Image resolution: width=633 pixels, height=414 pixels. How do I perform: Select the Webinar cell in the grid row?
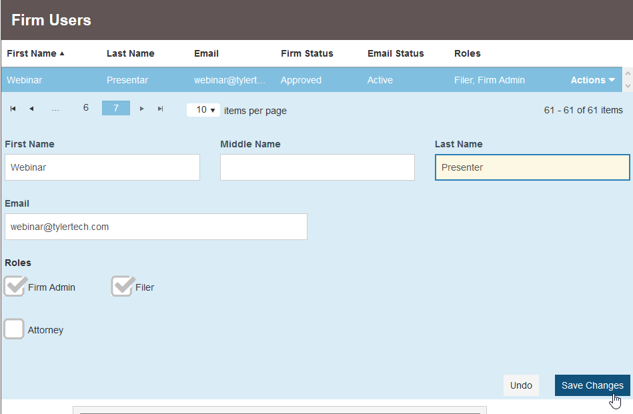tap(24, 80)
